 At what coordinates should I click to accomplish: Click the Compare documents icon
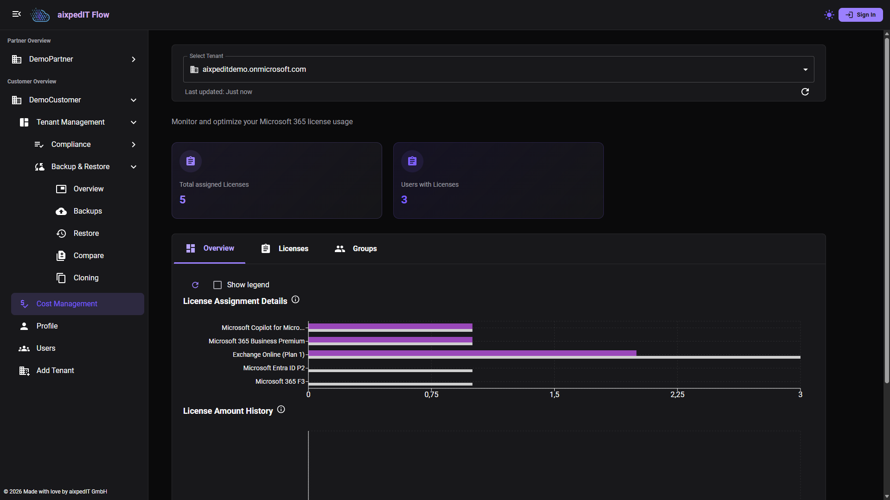point(61,256)
